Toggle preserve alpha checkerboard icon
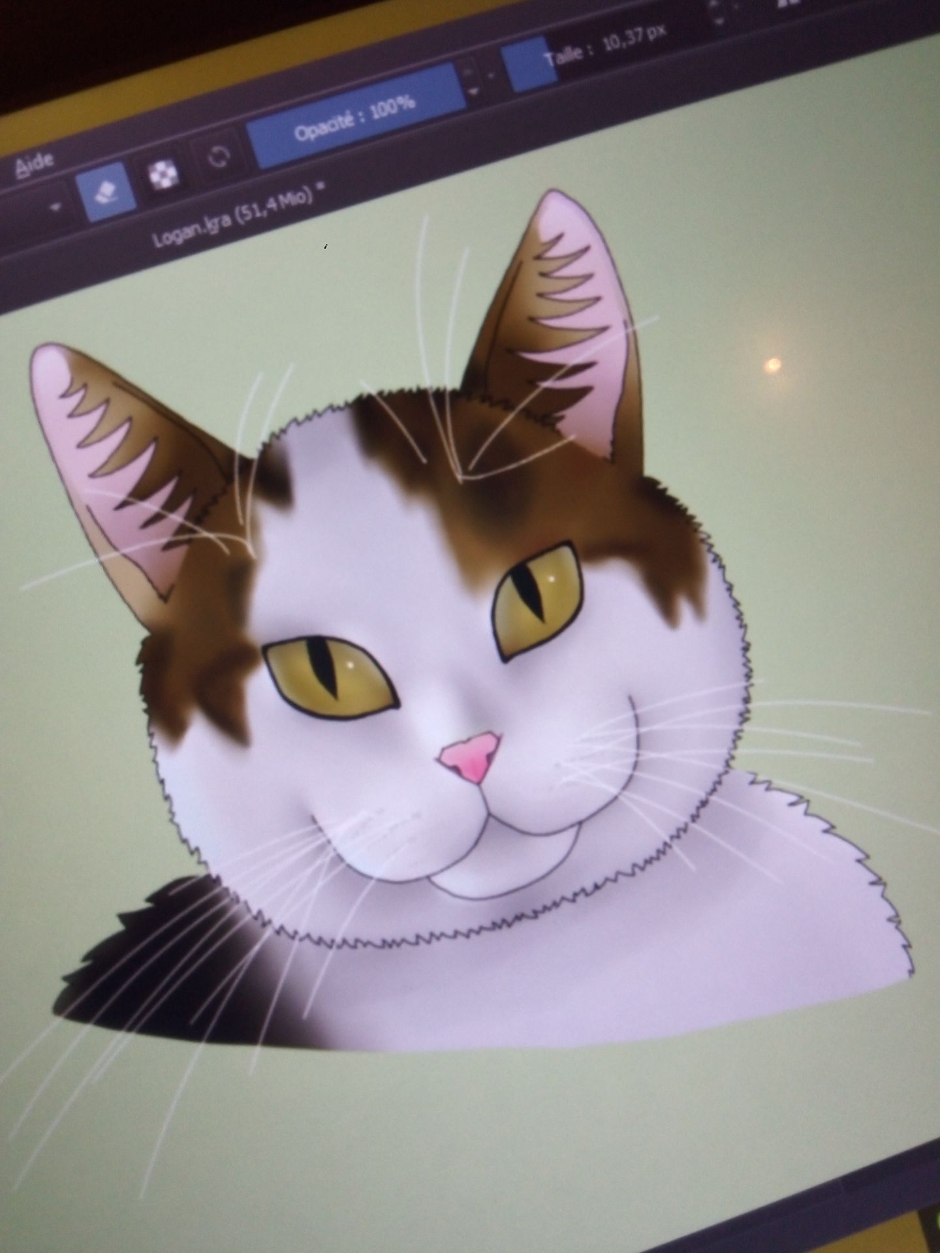Image resolution: width=940 pixels, height=1253 pixels. click(162, 175)
